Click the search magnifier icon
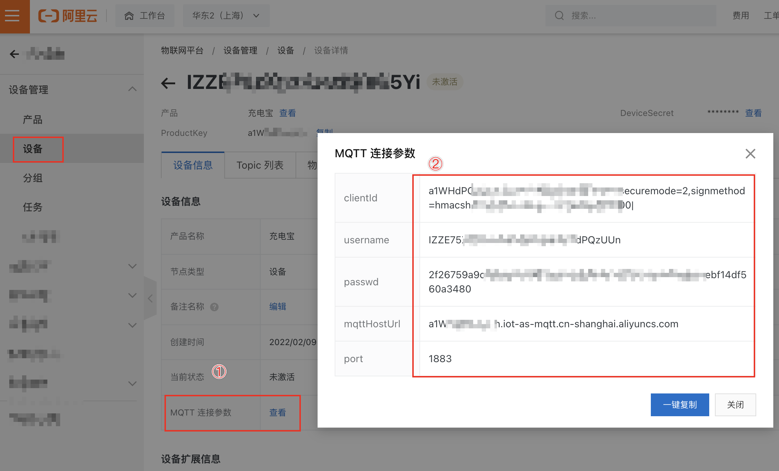 point(559,16)
